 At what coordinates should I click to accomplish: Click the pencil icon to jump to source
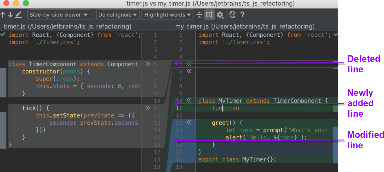tap(18, 15)
